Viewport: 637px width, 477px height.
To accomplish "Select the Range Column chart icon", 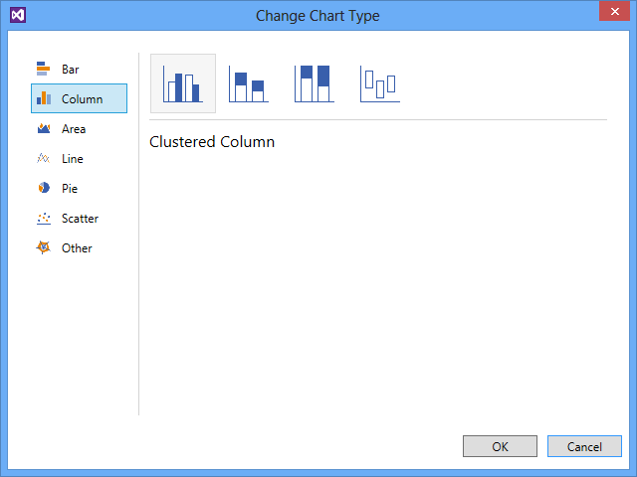I will tap(379, 84).
